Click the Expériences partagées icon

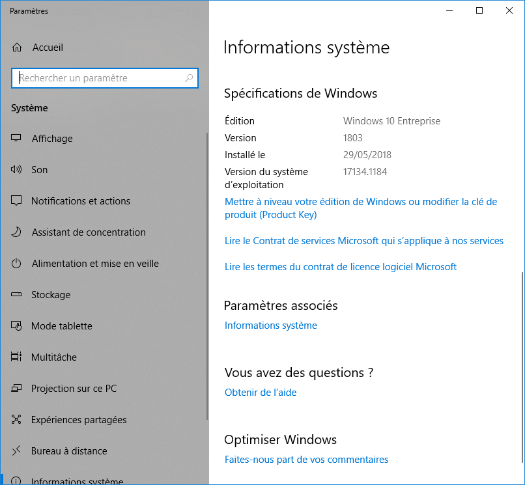pyautogui.click(x=16, y=419)
